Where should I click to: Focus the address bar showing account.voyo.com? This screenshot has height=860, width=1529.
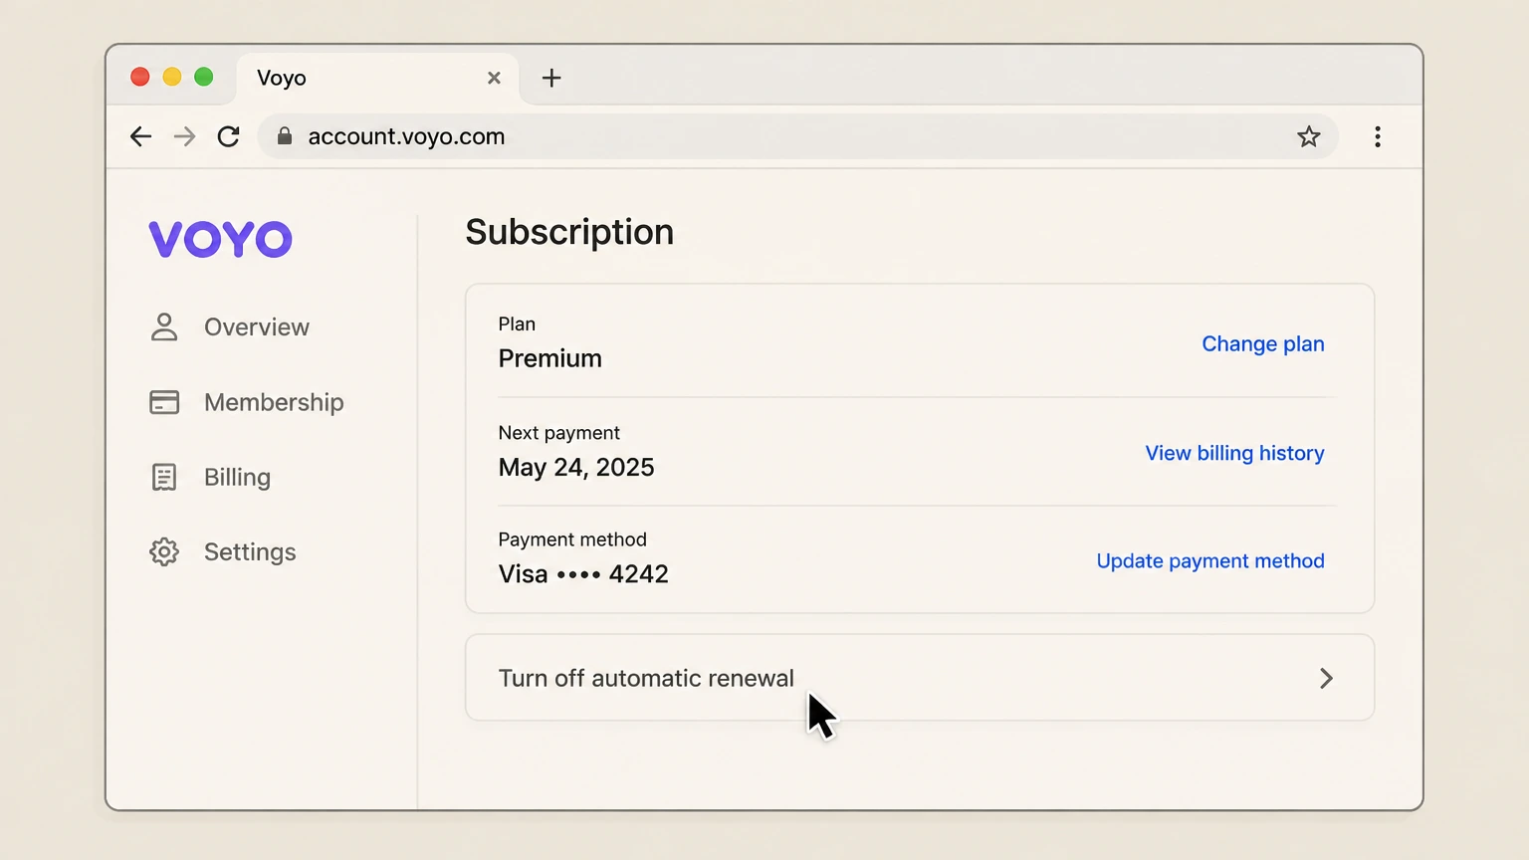(797, 136)
